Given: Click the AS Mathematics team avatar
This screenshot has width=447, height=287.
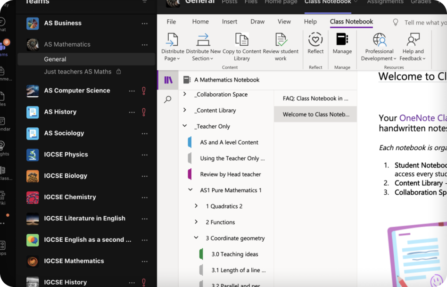Looking at the screenshot, I should (33, 45).
